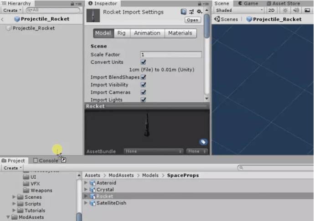Expand the Scenes folder arrow
The width and height of the screenshot is (315, 221).
[x=14, y=197]
